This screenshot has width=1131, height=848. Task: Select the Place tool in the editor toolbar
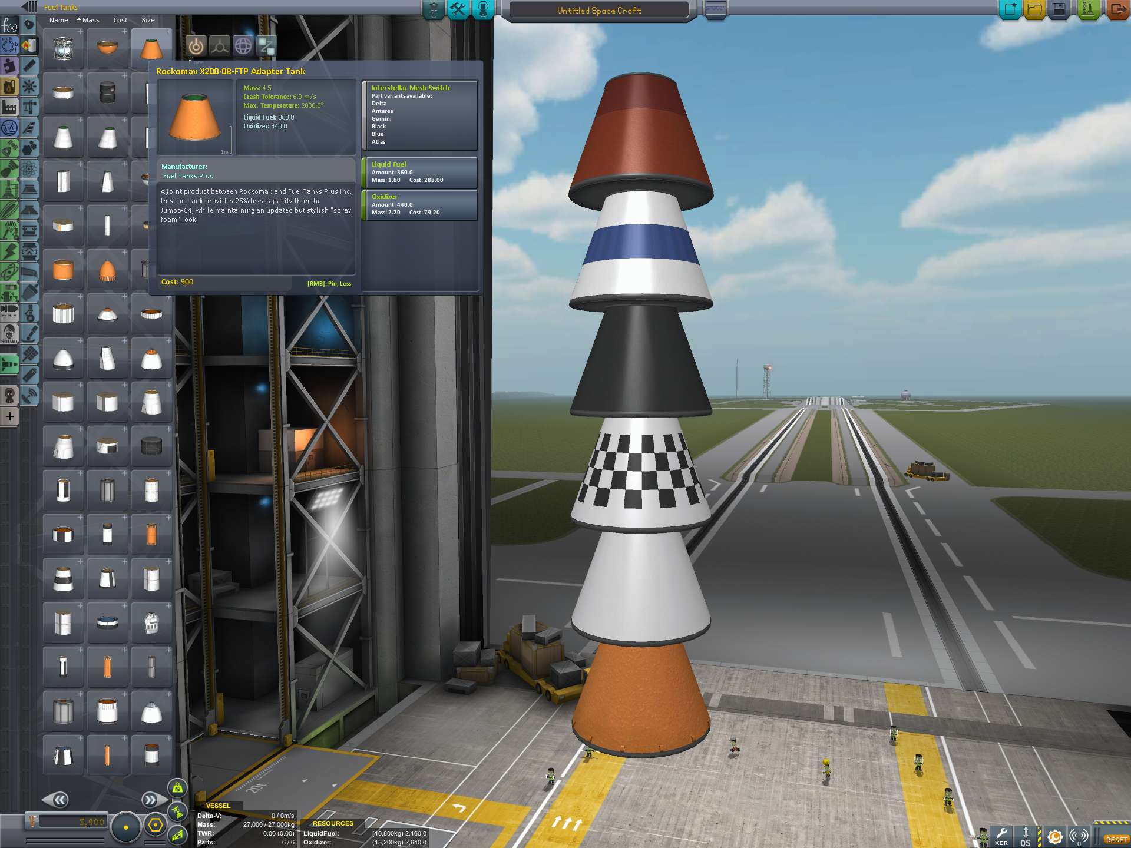pyautogui.click(x=196, y=46)
